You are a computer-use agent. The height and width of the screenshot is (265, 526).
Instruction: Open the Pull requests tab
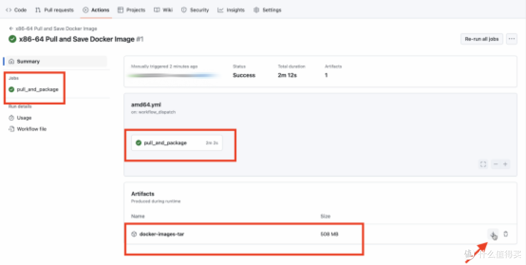(55, 10)
